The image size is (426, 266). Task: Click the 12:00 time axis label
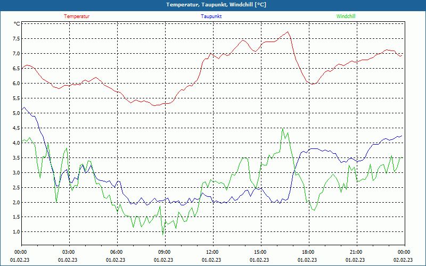click(212, 252)
